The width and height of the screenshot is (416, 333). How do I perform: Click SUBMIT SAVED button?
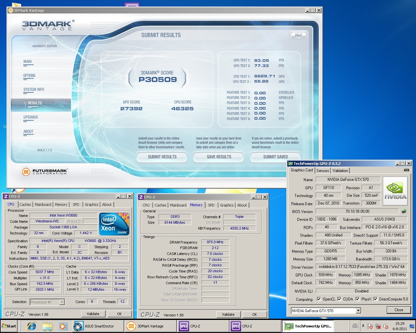tap(275, 157)
